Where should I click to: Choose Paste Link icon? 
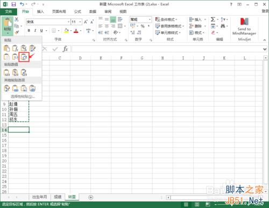tap(15, 88)
